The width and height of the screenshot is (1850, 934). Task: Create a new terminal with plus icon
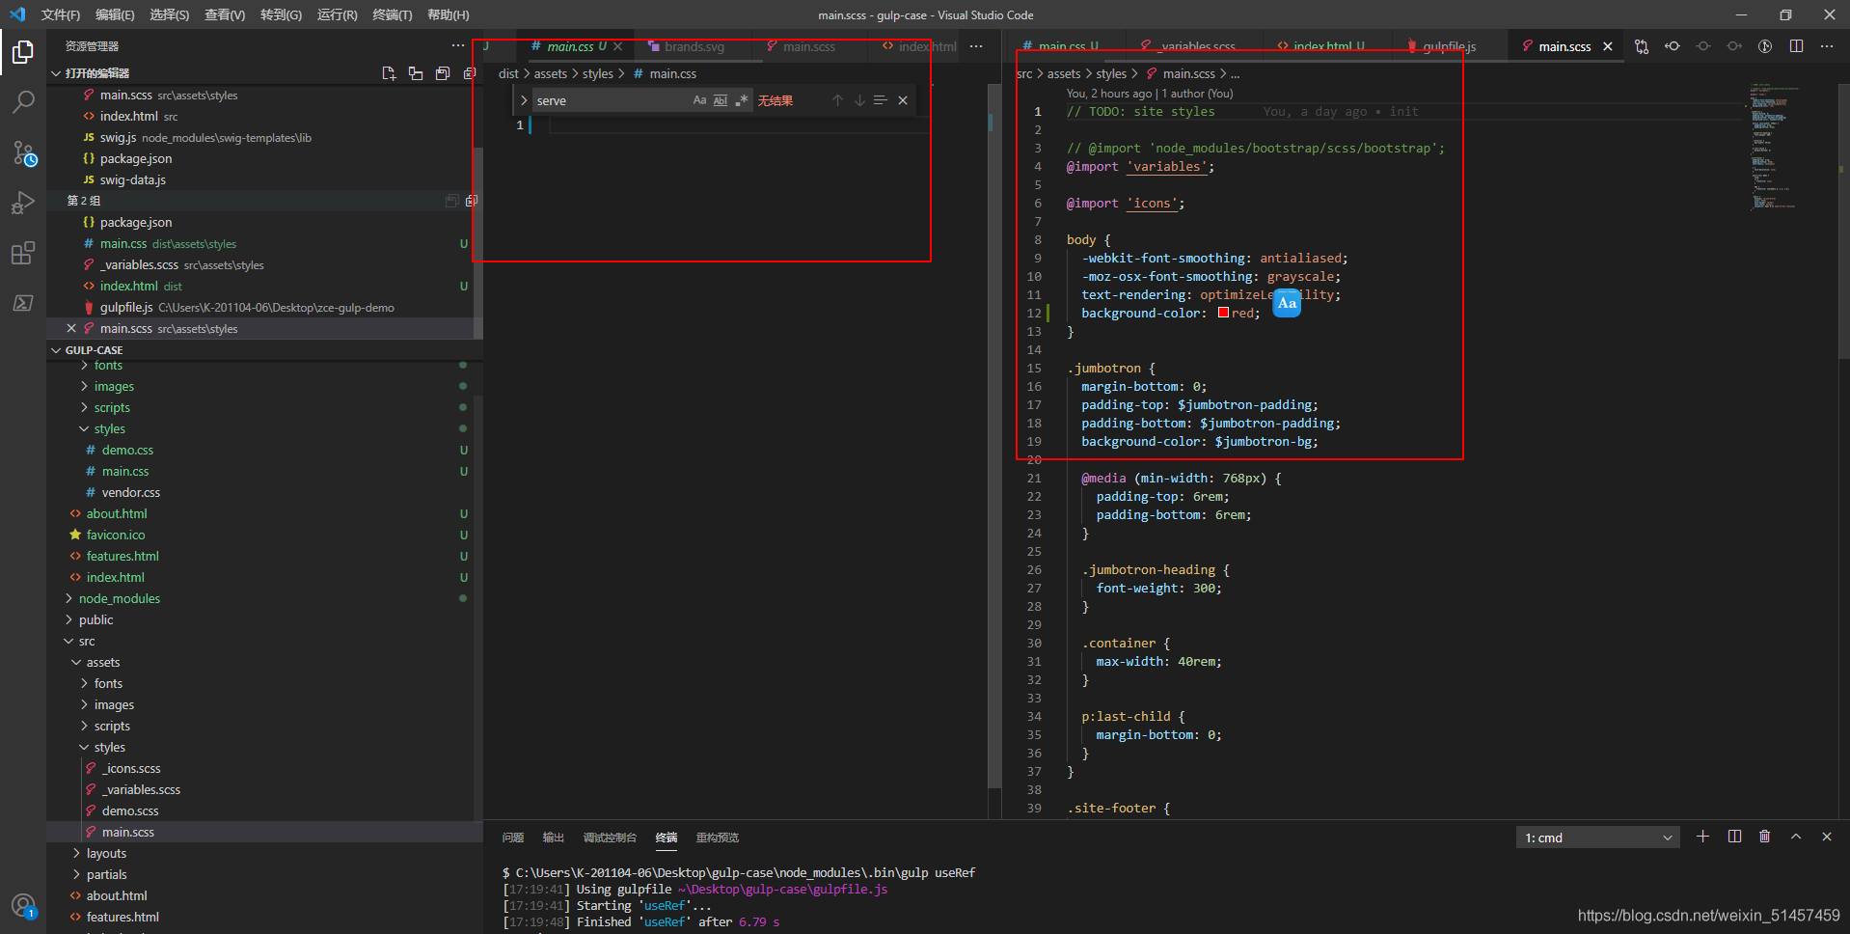(x=1702, y=837)
